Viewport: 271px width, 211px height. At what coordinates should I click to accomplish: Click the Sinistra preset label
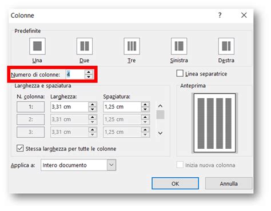point(179,61)
